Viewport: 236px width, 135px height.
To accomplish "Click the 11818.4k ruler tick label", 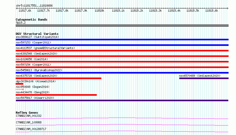I will tap(174, 11).
